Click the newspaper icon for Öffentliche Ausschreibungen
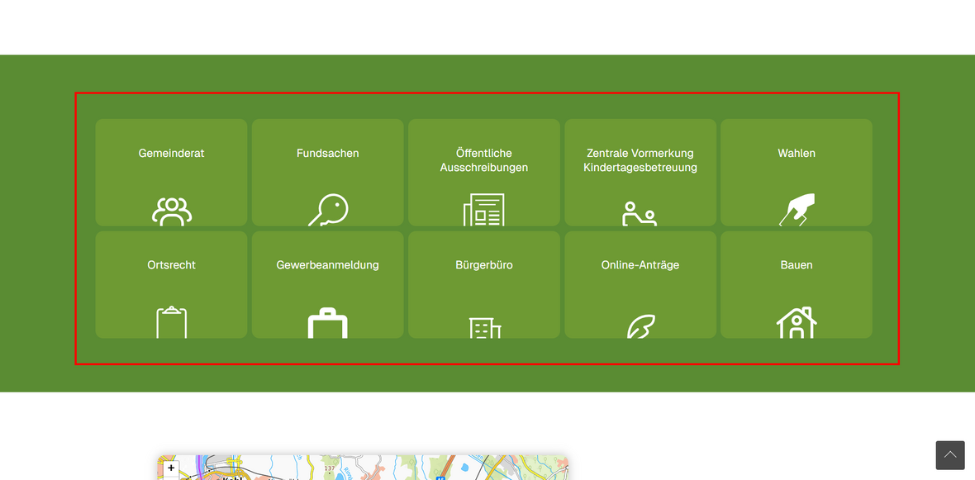This screenshot has height=480, width=975. 483,210
